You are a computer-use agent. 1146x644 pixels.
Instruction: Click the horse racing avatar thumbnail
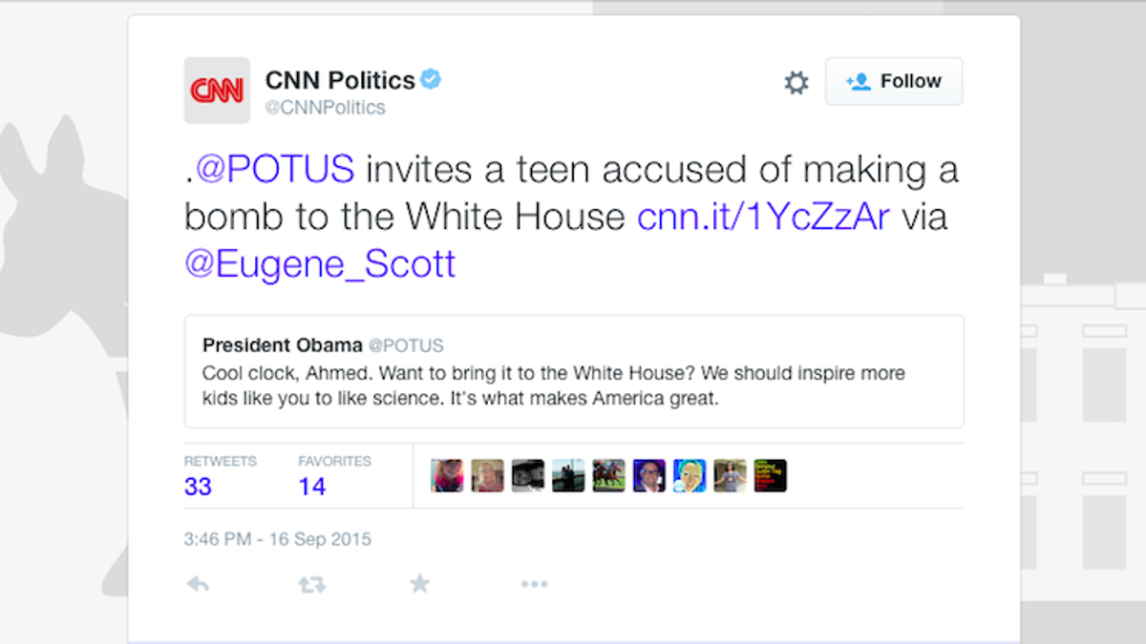[x=608, y=475]
